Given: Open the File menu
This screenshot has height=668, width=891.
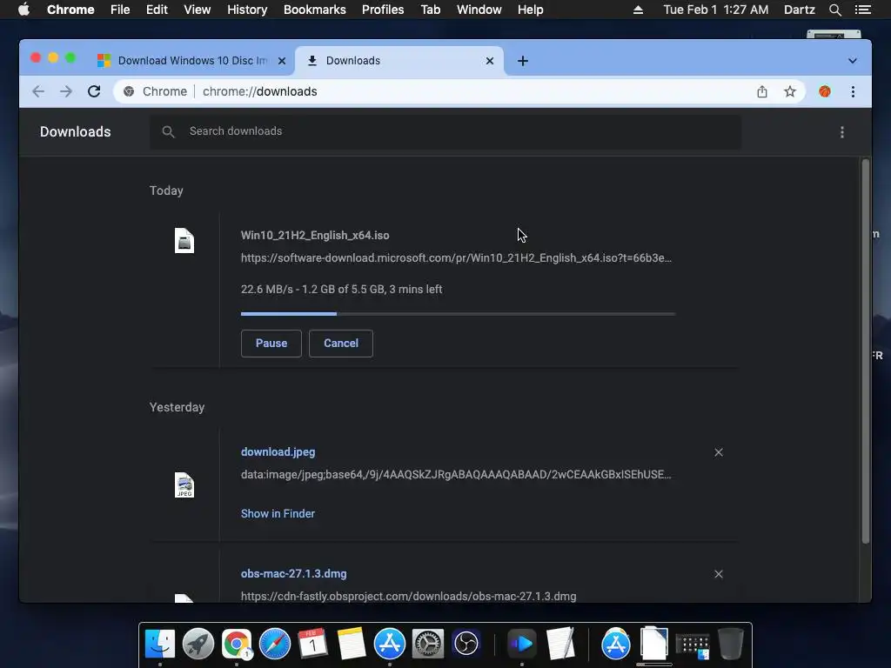Looking at the screenshot, I should [120, 10].
